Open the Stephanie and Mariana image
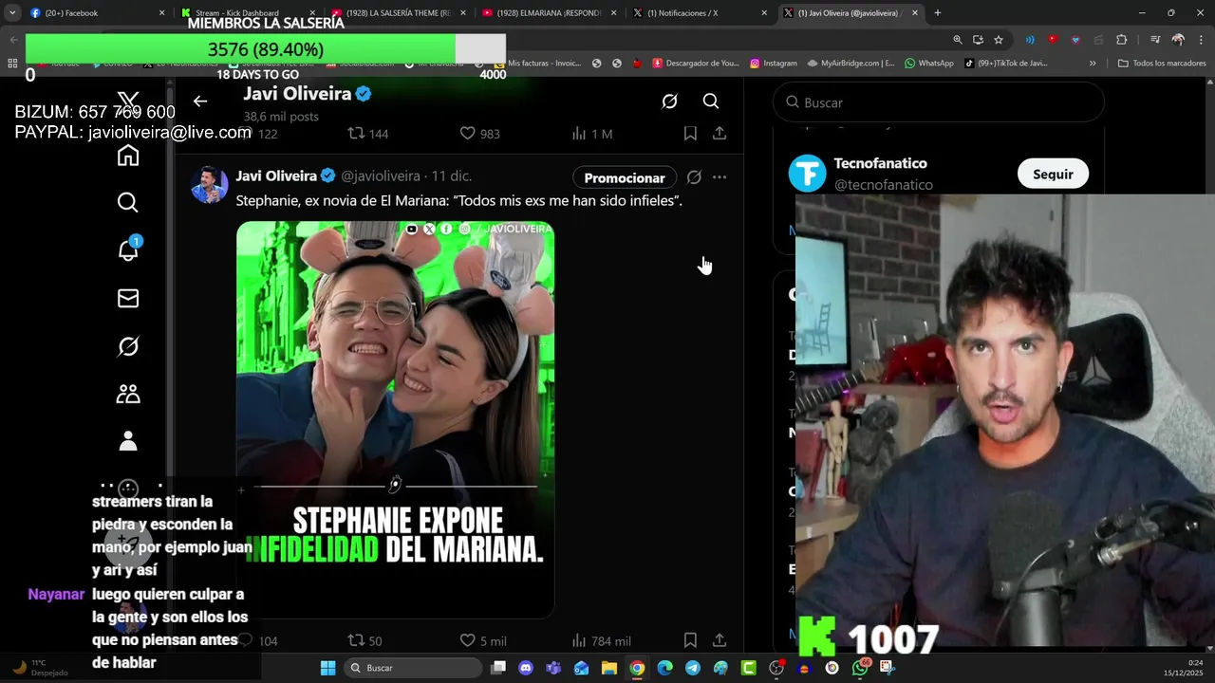This screenshot has width=1215, height=683. click(395, 419)
